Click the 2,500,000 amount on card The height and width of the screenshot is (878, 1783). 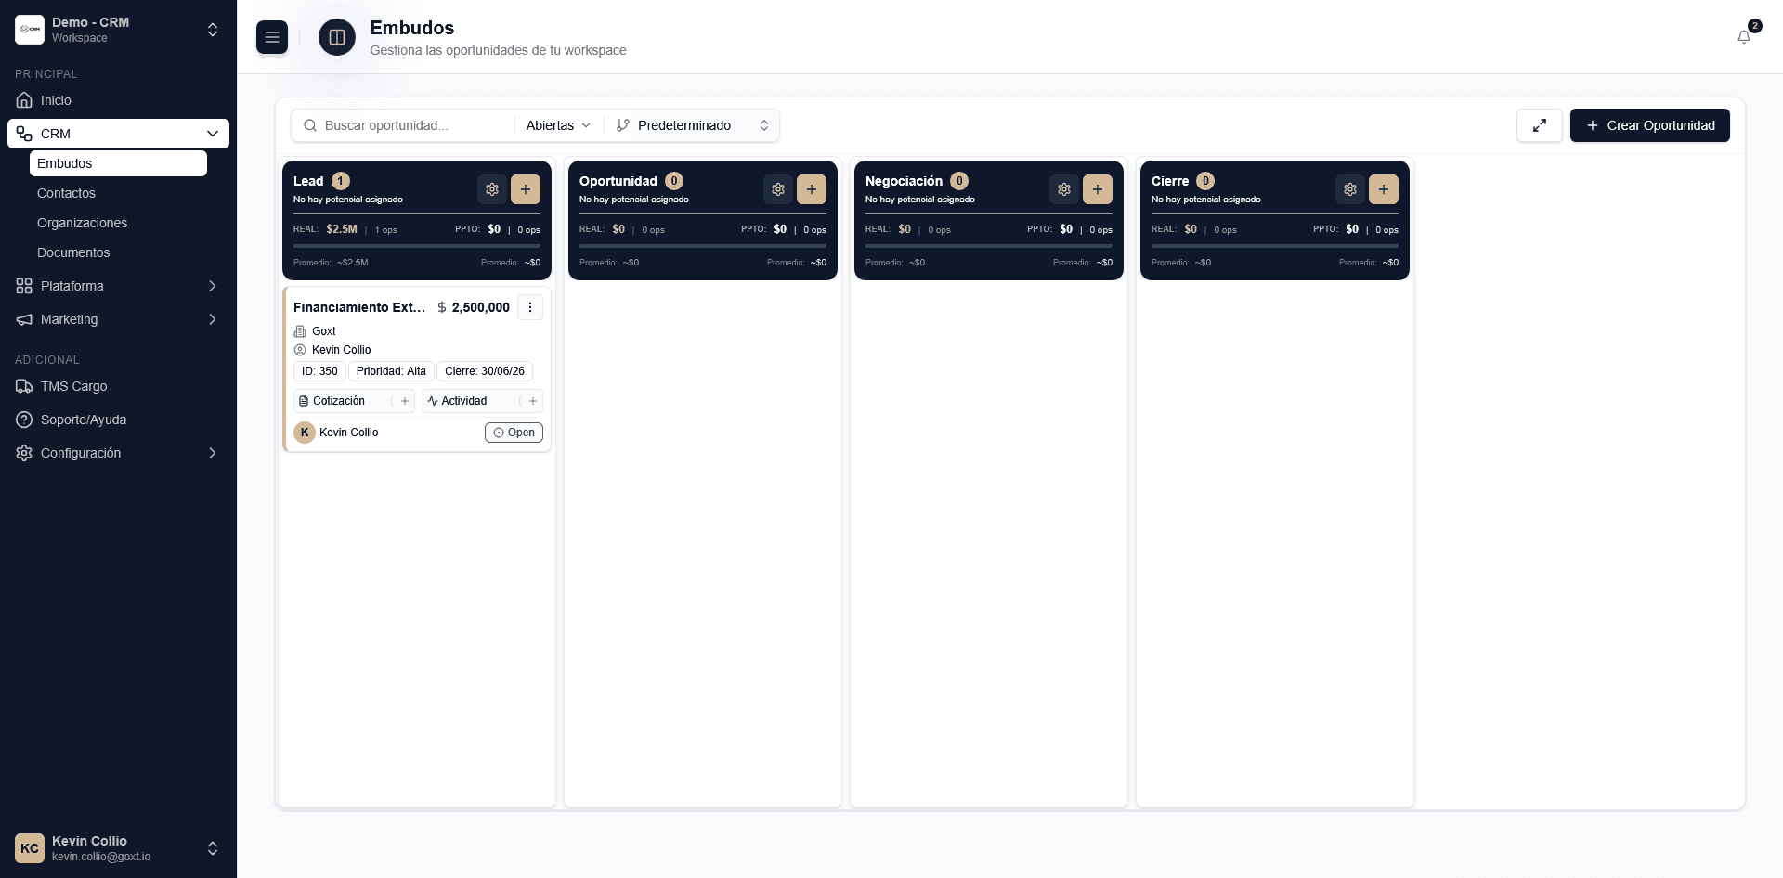(x=480, y=307)
